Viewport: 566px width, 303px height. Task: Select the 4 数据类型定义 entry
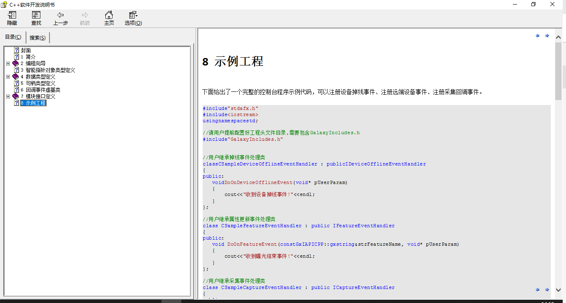[38, 77]
